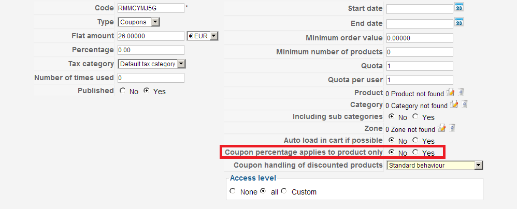Click the trash icon for Zone
Image resolution: width=517 pixels, height=209 pixels.
[452, 128]
